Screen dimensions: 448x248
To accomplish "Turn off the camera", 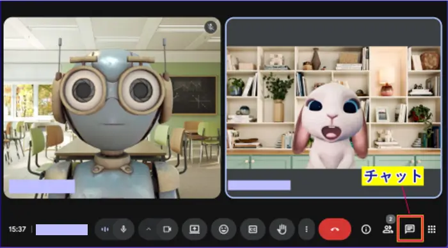I will (x=167, y=229).
